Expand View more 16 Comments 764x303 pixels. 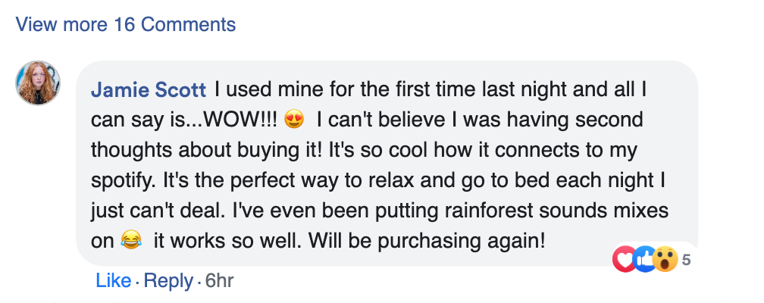(126, 24)
